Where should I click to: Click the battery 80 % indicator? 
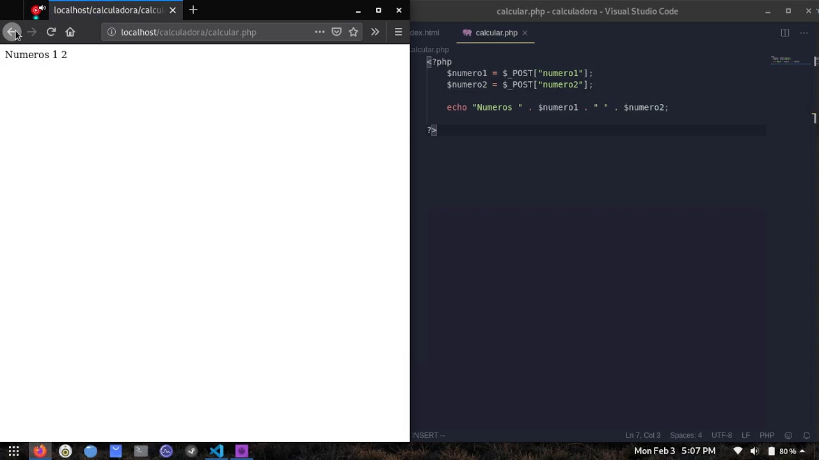click(782, 451)
